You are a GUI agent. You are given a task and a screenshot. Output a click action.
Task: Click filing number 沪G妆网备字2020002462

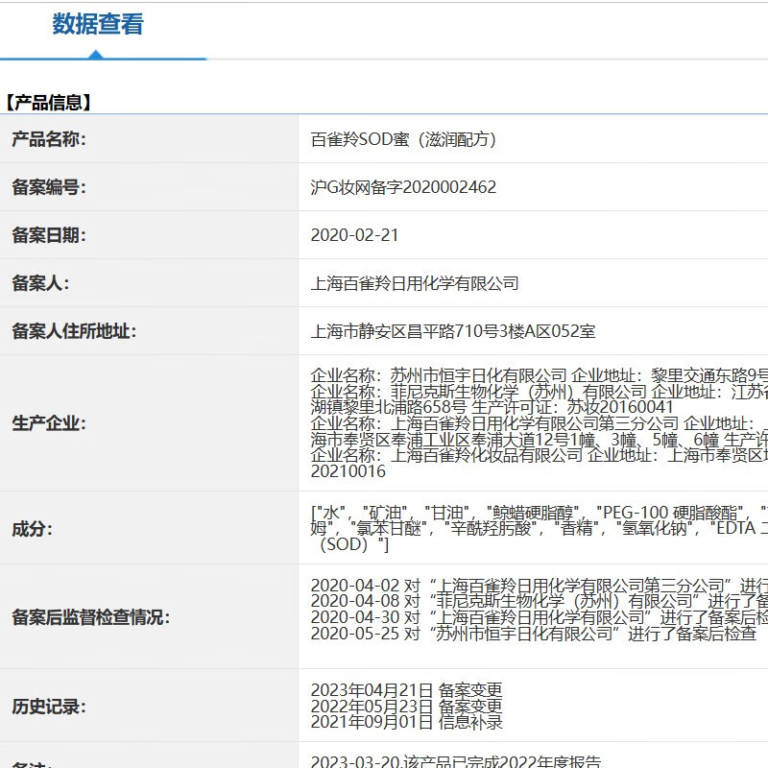point(403,187)
